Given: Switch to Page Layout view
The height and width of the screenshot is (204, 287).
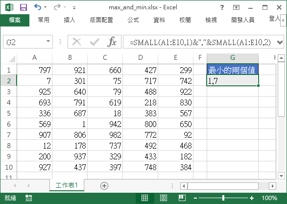Looking at the screenshot, I should [164, 198].
